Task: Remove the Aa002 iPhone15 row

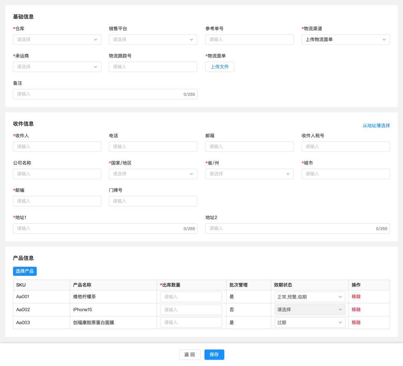Action: (x=356, y=309)
